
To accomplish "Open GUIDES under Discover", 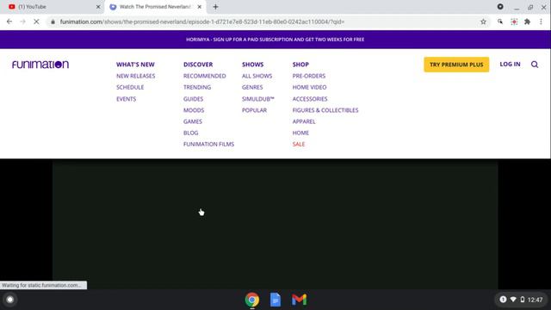I will click(x=193, y=99).
